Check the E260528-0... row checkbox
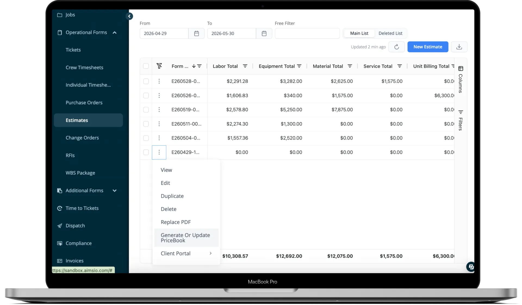 coord(146,81)
